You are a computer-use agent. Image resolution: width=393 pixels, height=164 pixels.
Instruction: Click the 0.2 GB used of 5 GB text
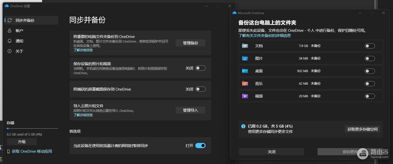click(x=24, y=134)
